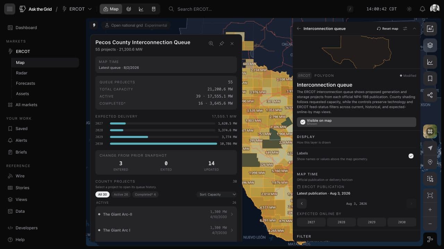Select the Completed 4 filter chip
The width and height of the screenshot is (444, 249).
click(145, 194)
